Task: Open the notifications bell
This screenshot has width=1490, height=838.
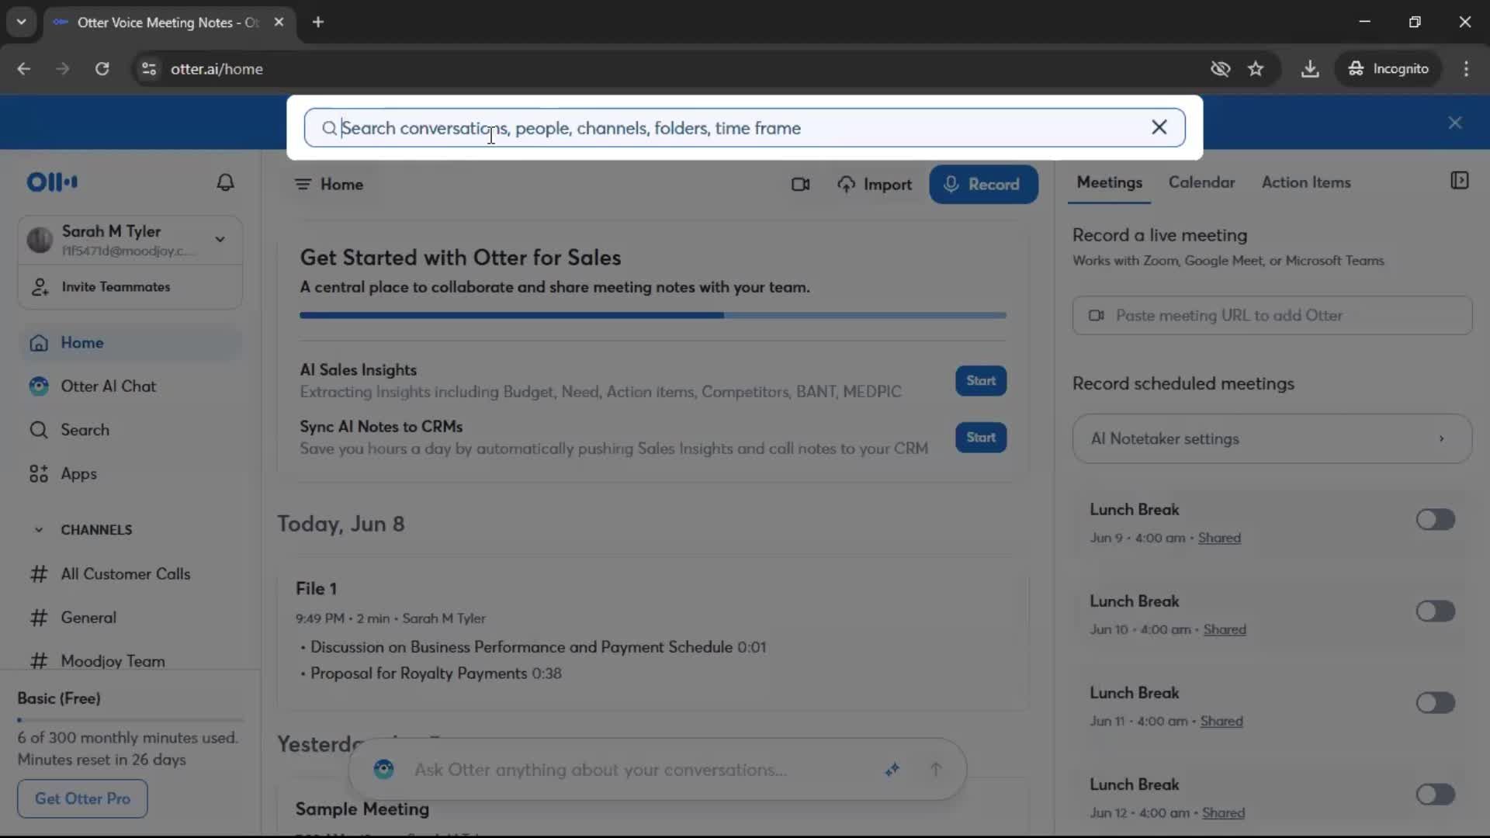Action: point(225,182)
